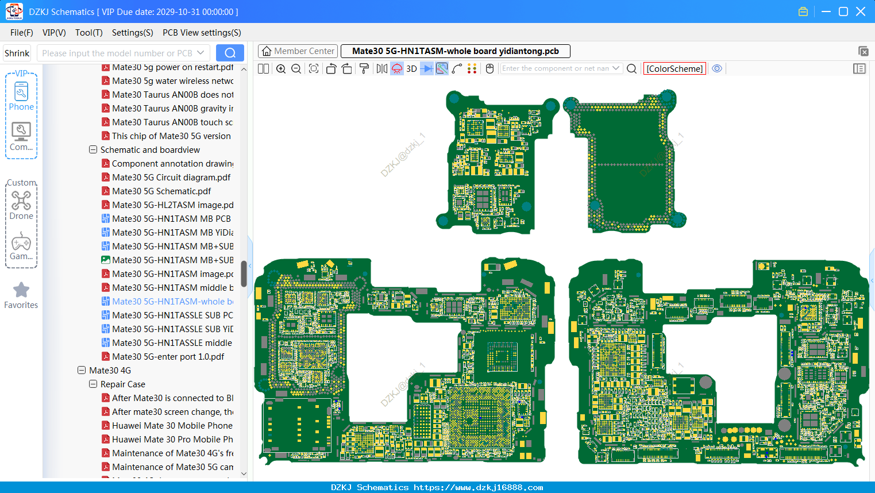Open the File(F) menu

tap(22, 33)
